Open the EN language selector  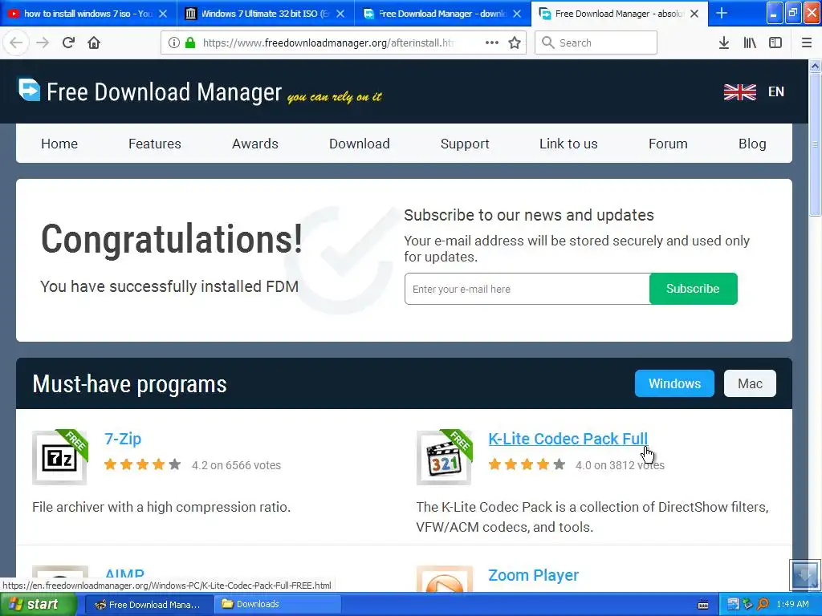coord(776,91)
